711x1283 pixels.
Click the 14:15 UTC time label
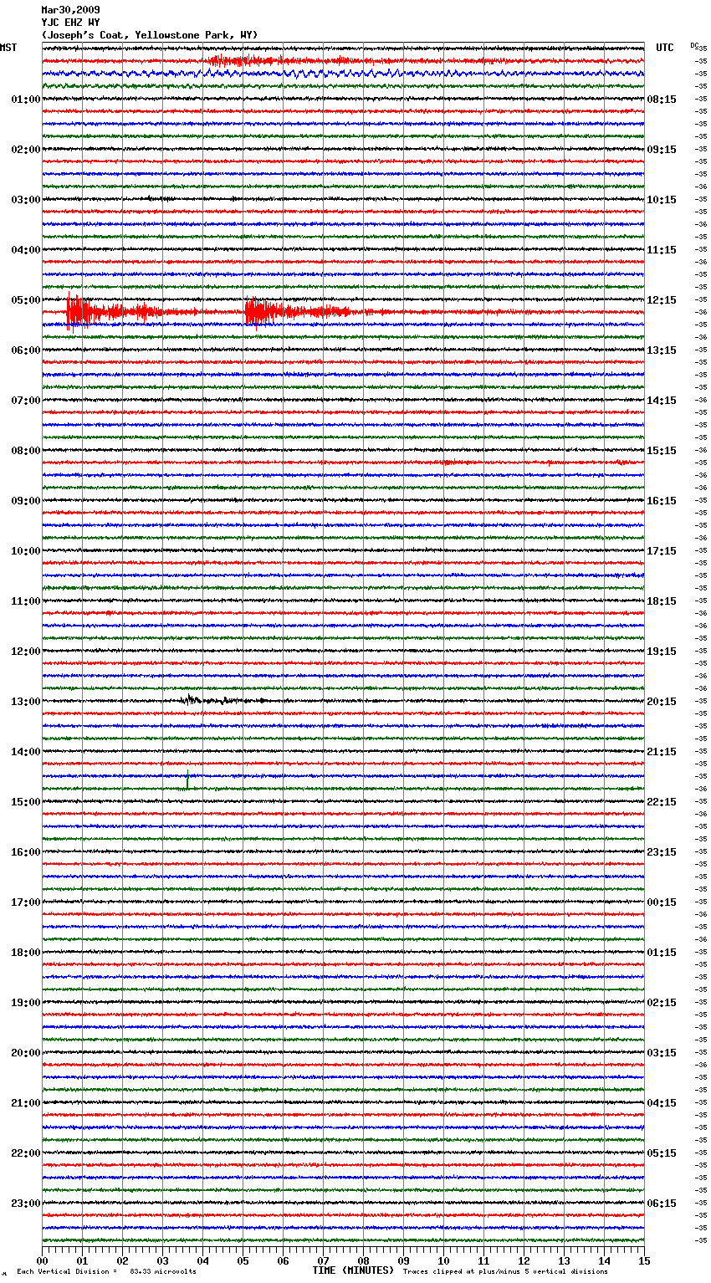(x=662, y=401)
